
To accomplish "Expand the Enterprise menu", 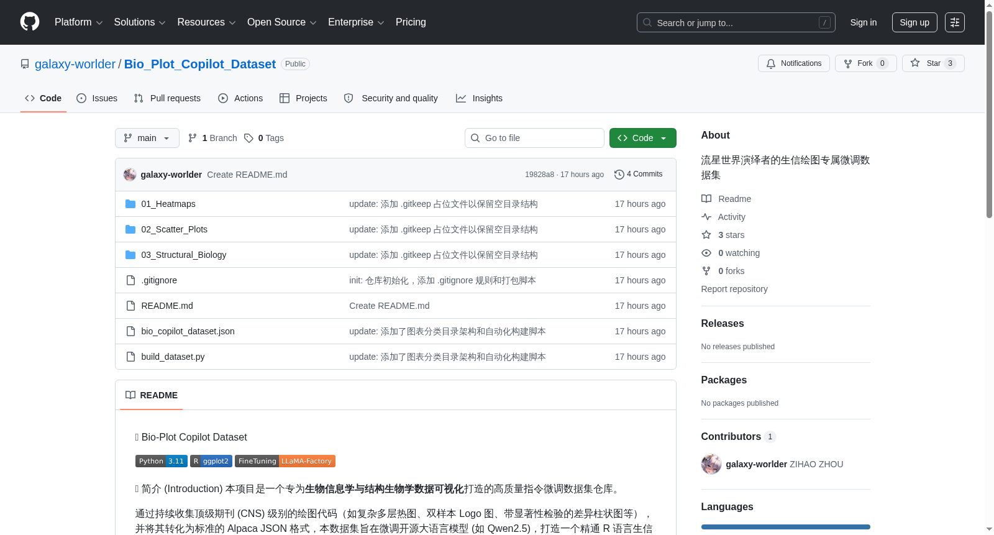I will coord(356,22).
